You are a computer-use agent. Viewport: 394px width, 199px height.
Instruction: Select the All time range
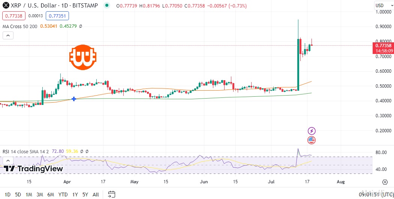point(96,195)
